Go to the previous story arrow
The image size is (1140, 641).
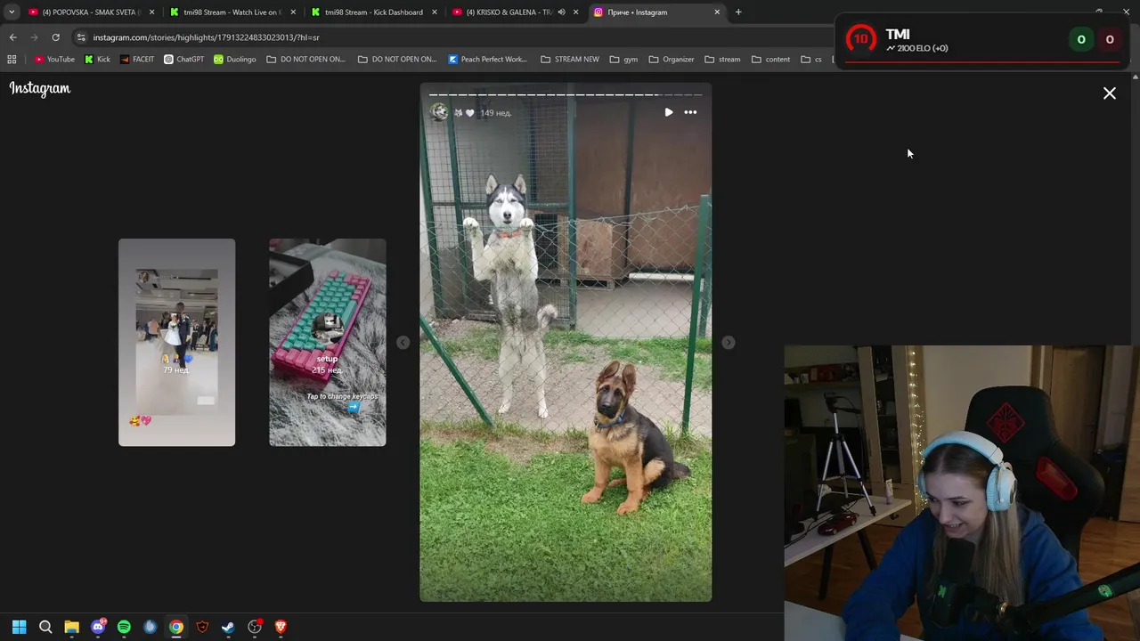click(403, 343)
